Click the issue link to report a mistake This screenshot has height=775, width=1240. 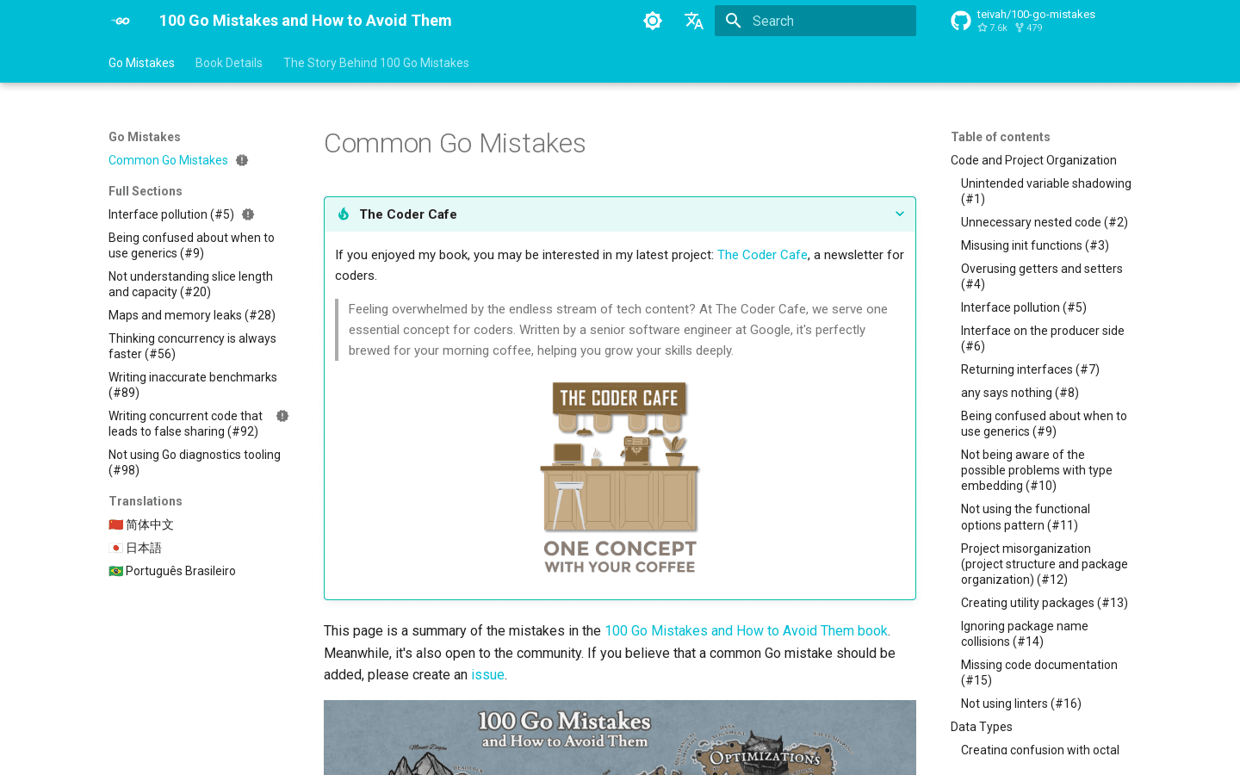487,674
